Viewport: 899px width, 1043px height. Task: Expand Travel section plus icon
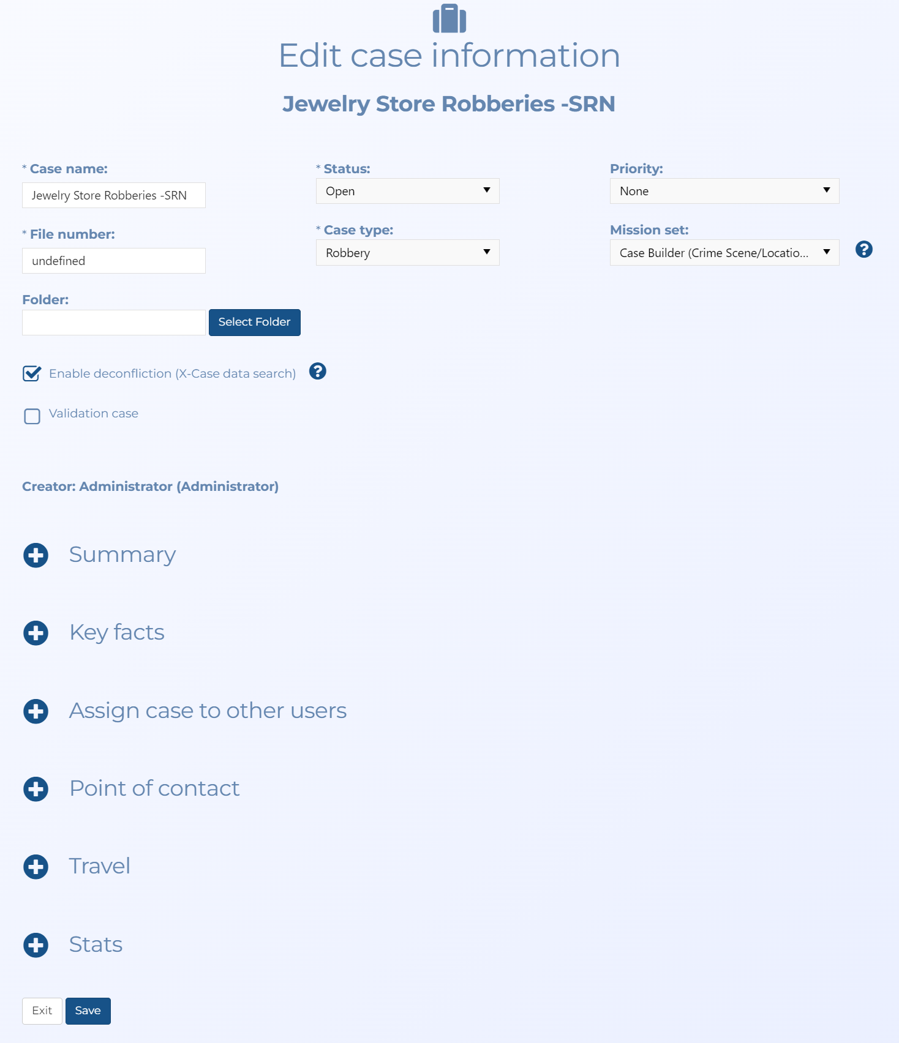[36, 867]
